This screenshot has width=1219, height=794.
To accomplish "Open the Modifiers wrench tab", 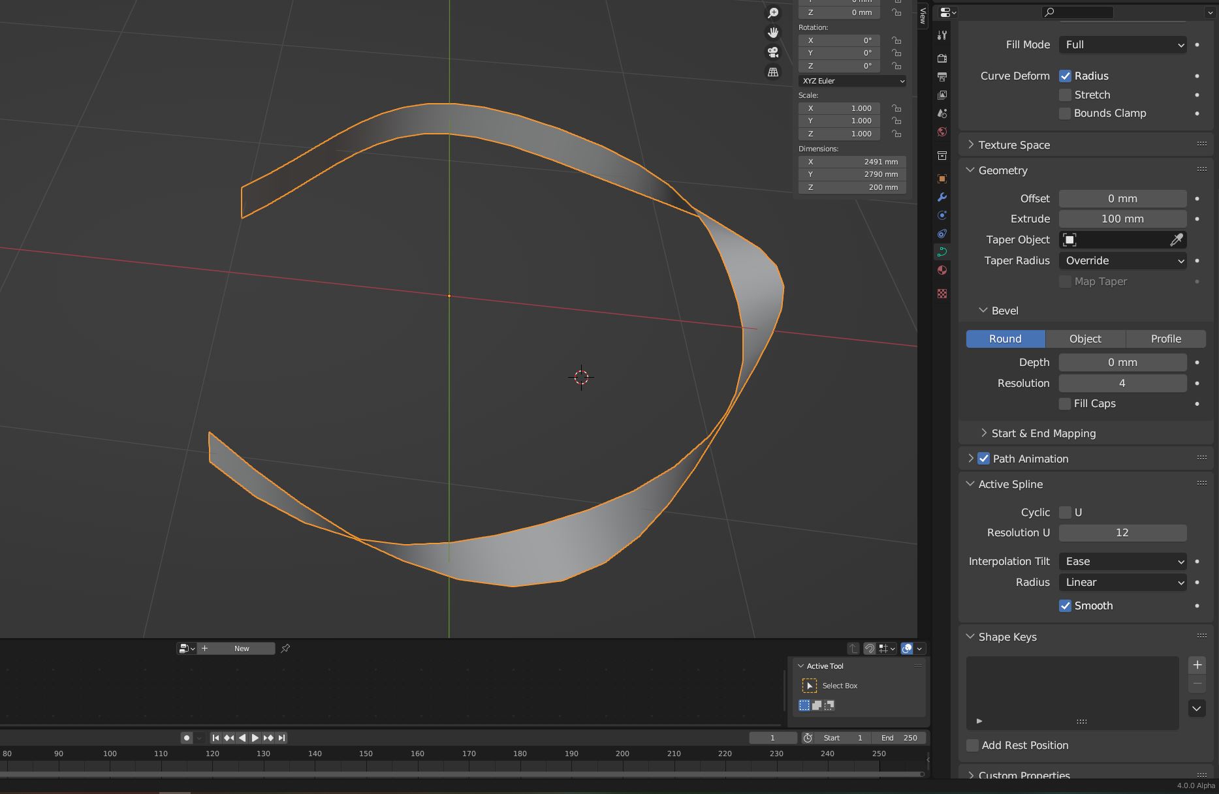I will [x=942, y=197].
